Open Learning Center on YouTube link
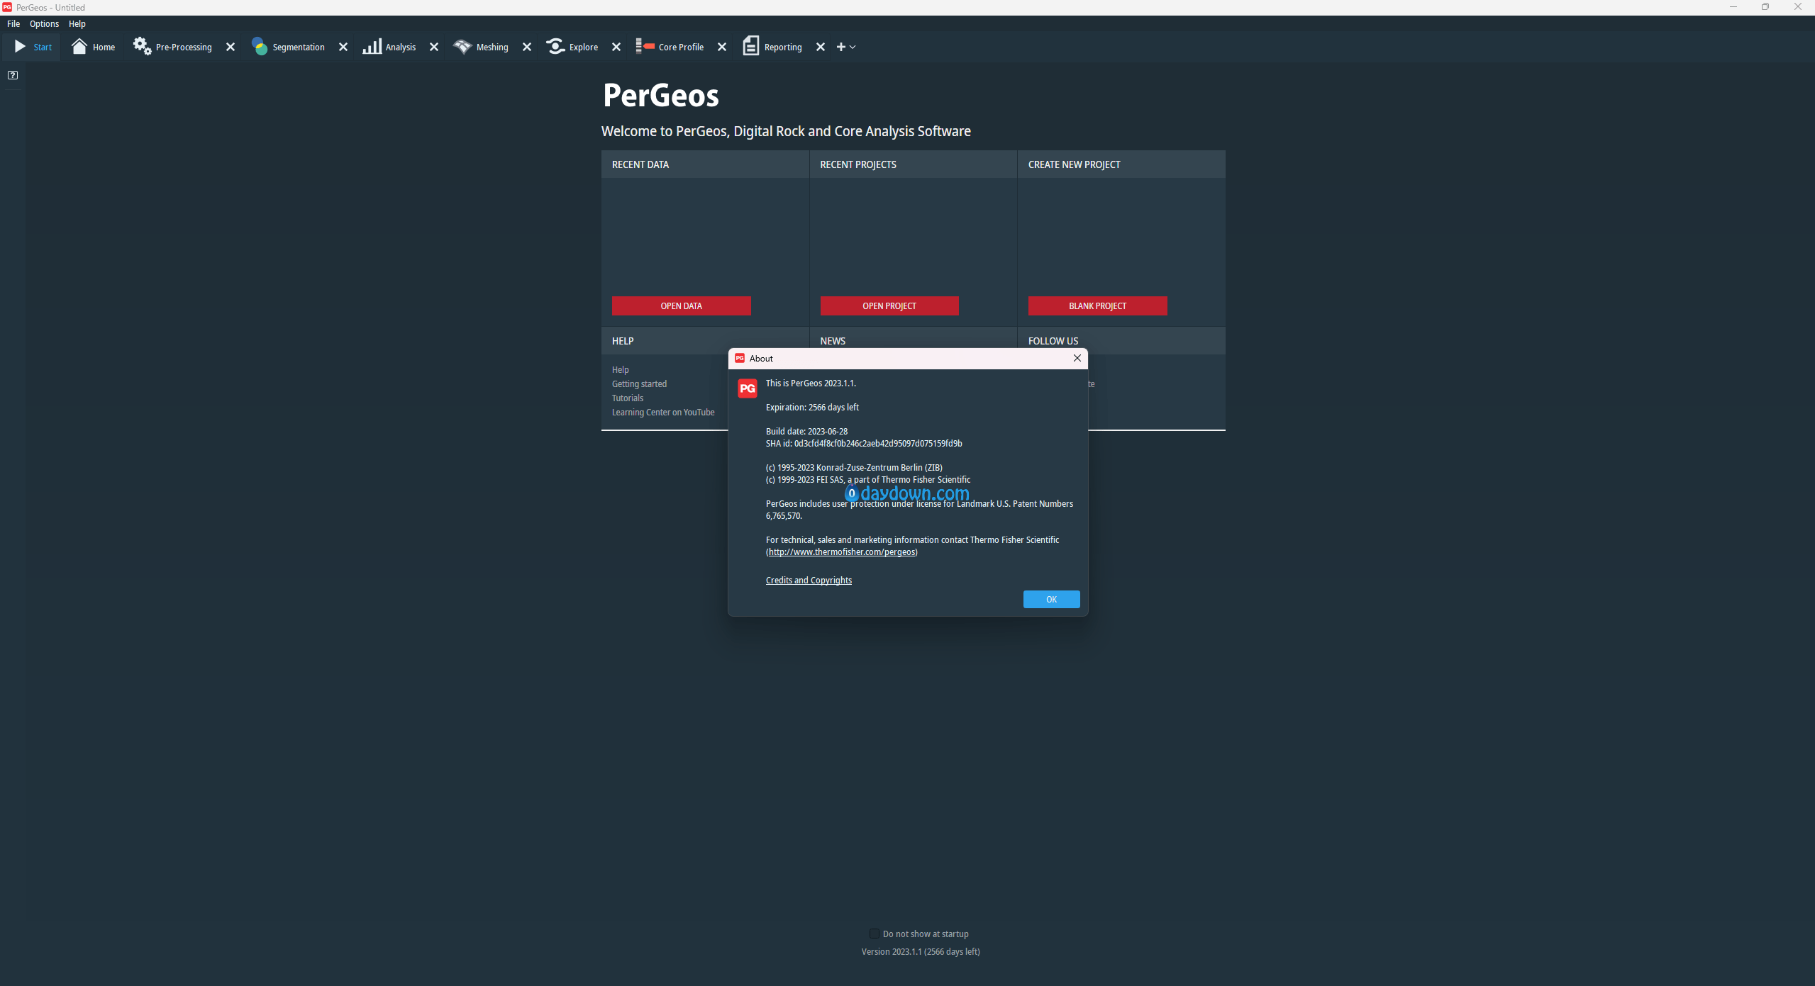 tap(663, 413)
